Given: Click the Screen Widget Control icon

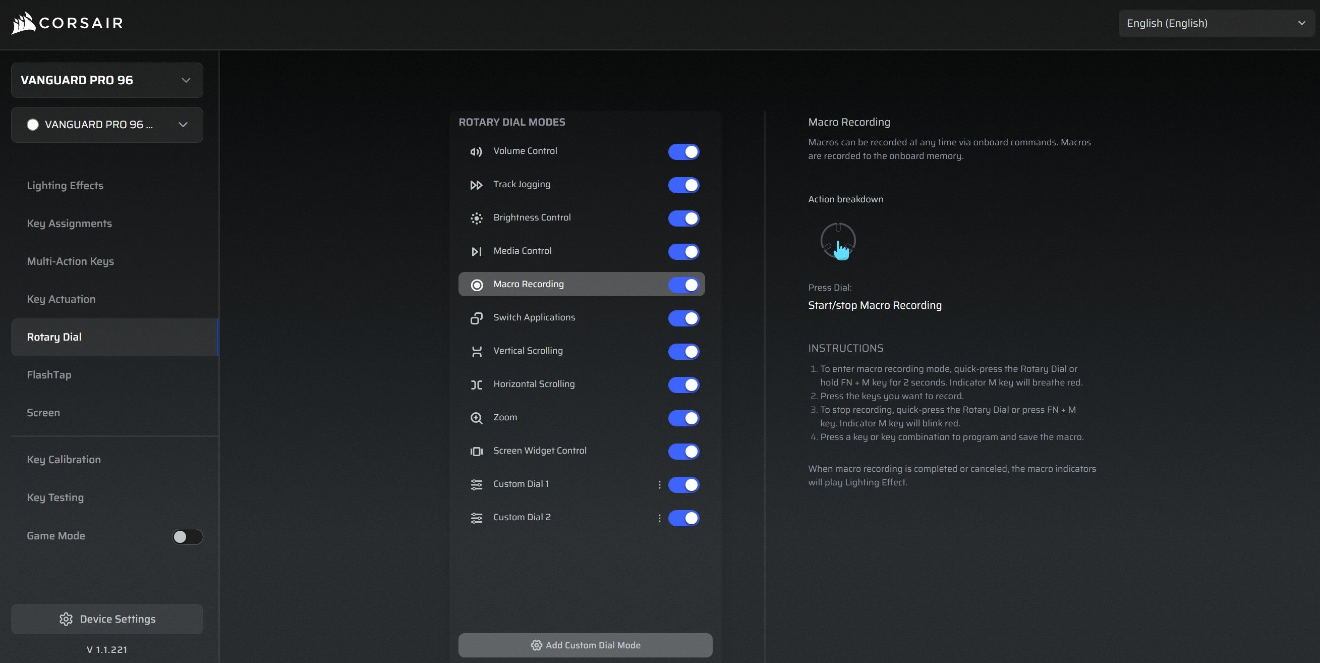Looking at the screenshot, I should [476, 452].
